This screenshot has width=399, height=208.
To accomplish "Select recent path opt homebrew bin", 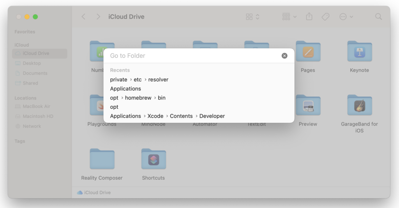I will pyautogui.click(x=138, y=98).
